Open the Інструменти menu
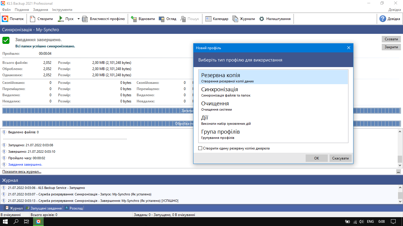Screen dimensions: 403x226 click(62, 10)
